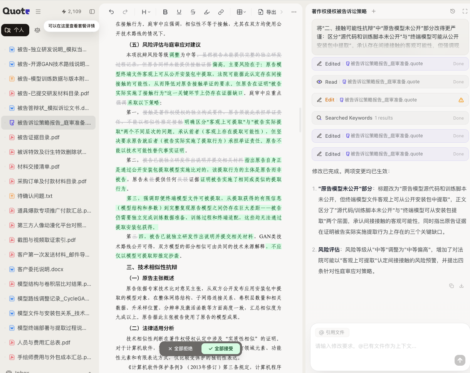470x373 pixels.
Task: Click 全部接受 to accept all changes
Action: pyautogui.click(x=221, y=349)
